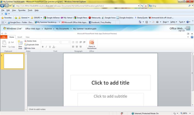
Task: Add a New Slide
Action: coord(20,45)
